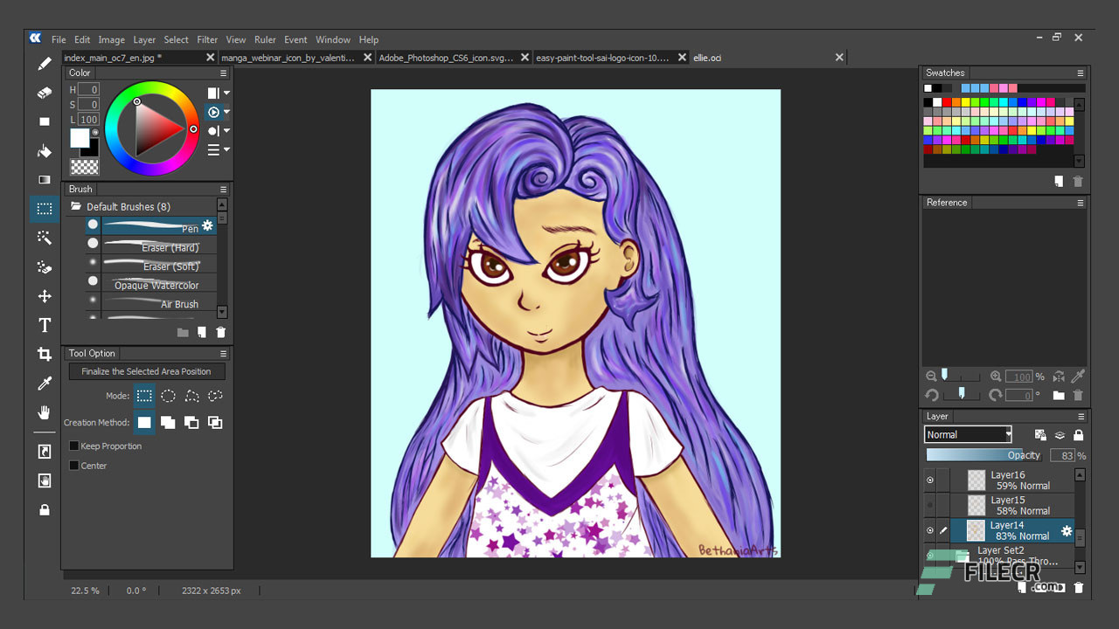Collapse the Default Brushes folder
Viewport: 1119px width, 629px height.
coord(76,207)
